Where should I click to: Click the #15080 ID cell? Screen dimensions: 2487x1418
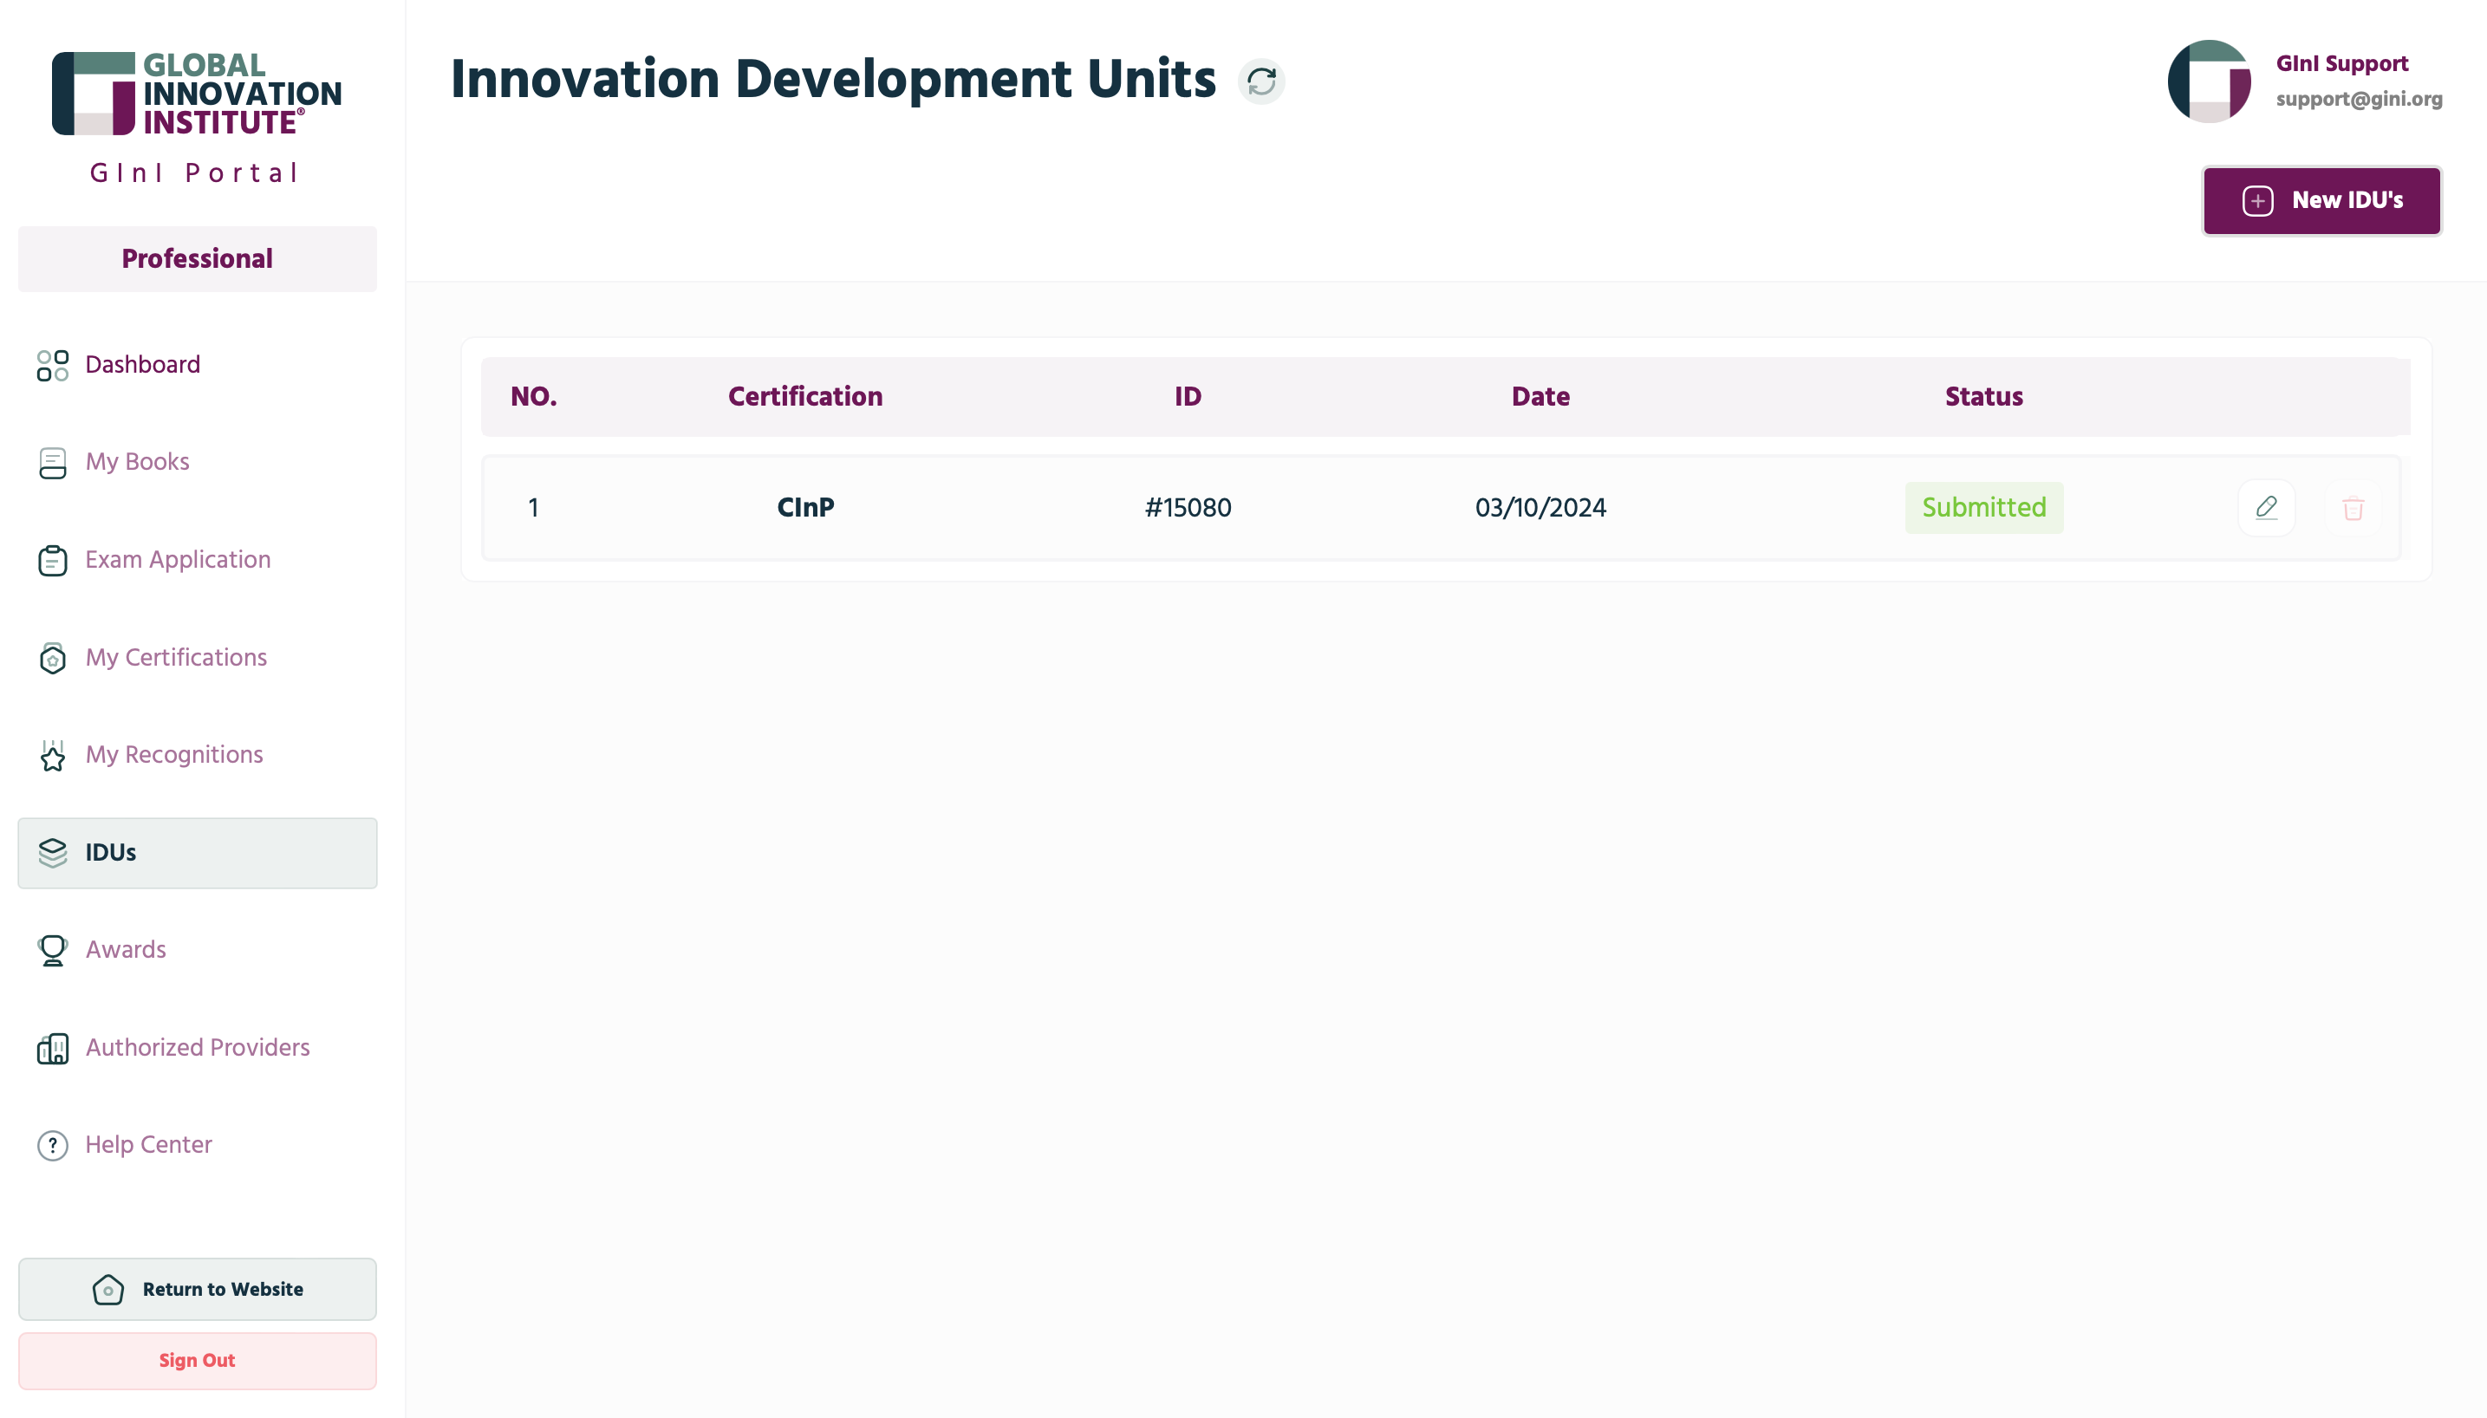pyautogui.click(x=1188, y=507)
